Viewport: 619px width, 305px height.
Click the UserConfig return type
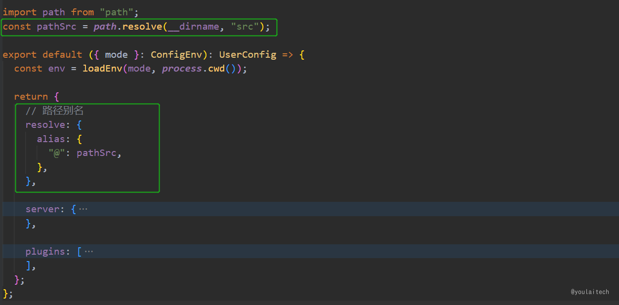coord(248,54)
